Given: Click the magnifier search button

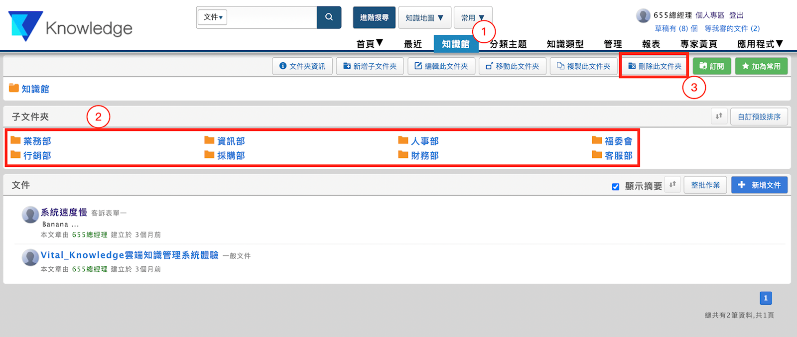Looking at the screenshot, I should coord(329,17).
